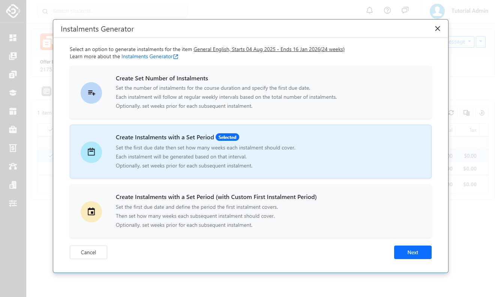Open the Tutorial Admin user menu
The width and height of the screenshot is (495, 297).
click(459, 11)
